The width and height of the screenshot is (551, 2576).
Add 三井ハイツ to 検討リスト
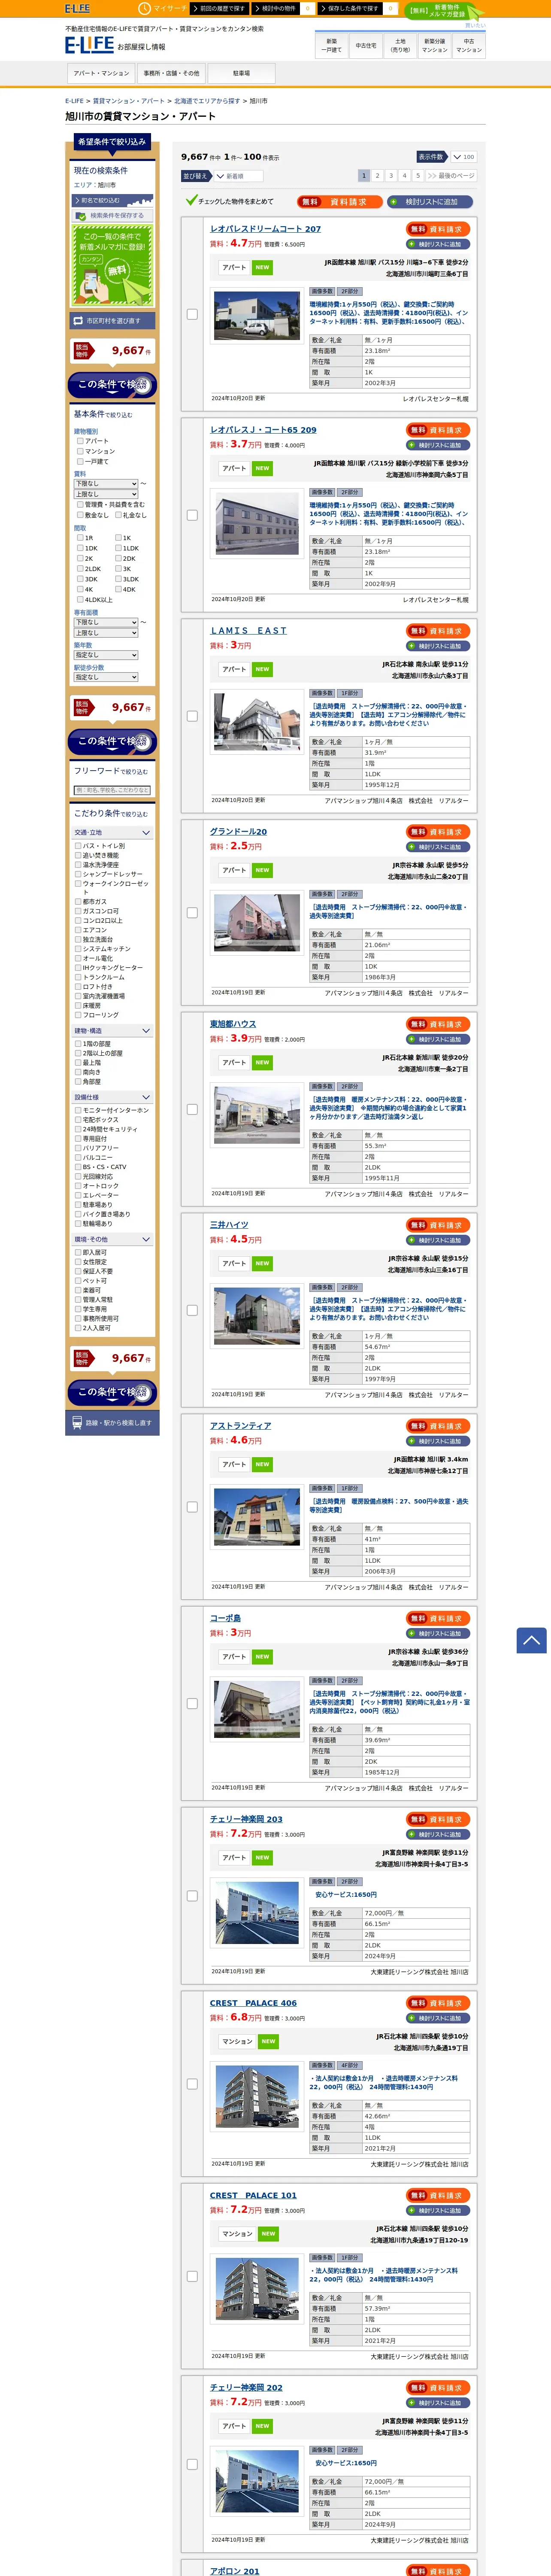point(439,1240)
